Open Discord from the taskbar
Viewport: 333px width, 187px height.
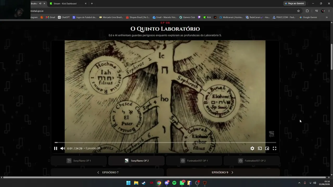[167, 183]
